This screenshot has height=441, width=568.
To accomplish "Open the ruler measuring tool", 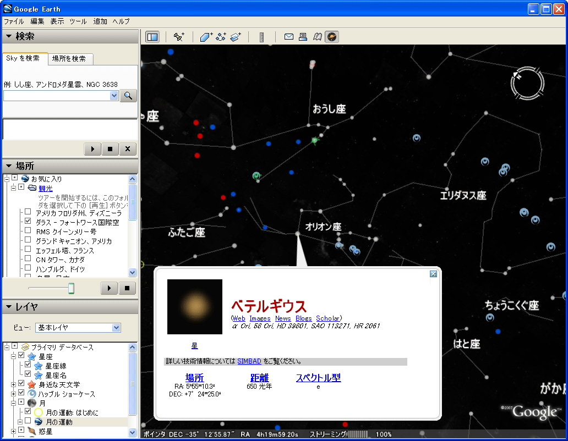I will click(x=261, y=37).
